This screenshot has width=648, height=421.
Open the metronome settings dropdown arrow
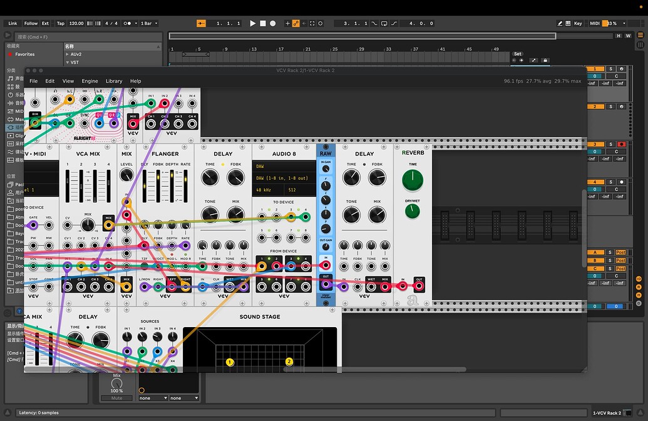[x=136, y=24]
